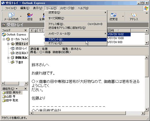Open メッセージ ルール(R) submenu
150x121 pixels.
click(x=76, y=34)
